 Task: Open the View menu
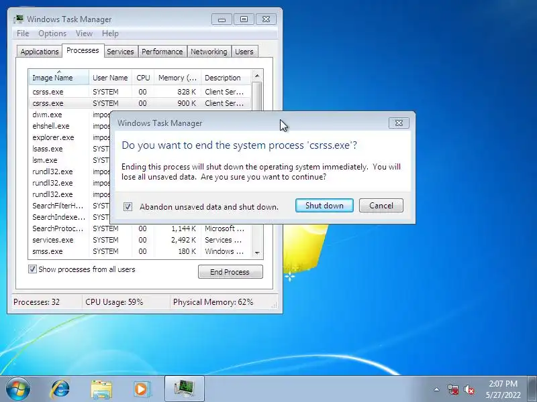85,33
